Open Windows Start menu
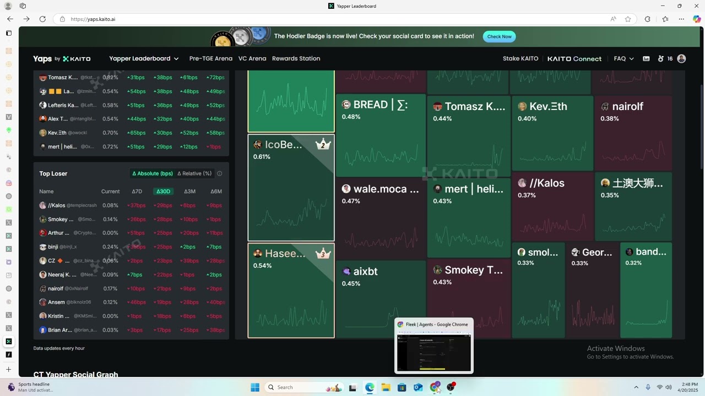 click(255, 387)
